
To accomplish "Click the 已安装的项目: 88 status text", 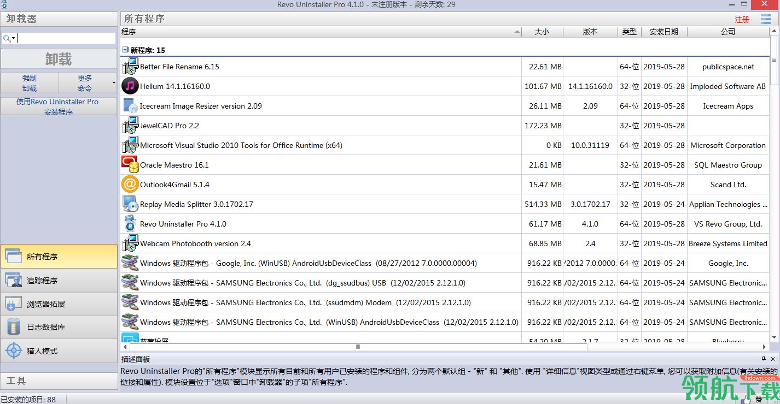I will [28, 400].
